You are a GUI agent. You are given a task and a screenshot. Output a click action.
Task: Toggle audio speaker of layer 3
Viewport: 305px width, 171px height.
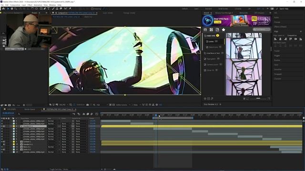4,126
